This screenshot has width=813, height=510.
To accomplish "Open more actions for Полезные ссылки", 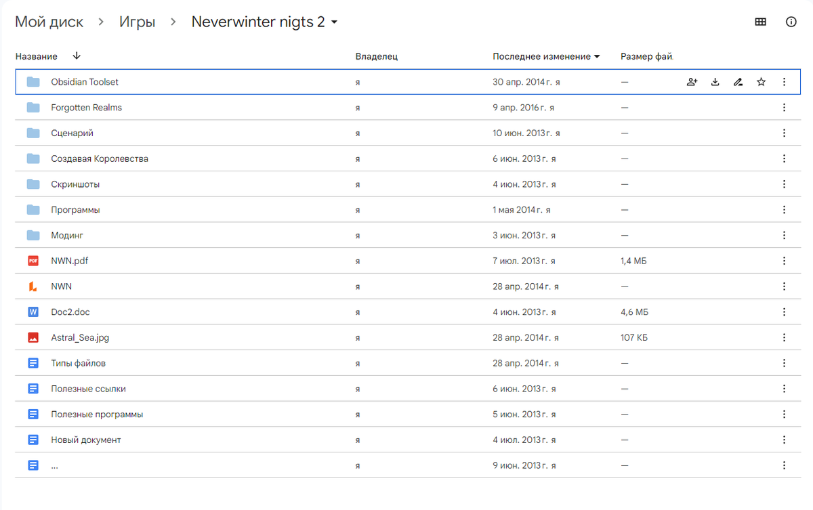I will 784,389.
